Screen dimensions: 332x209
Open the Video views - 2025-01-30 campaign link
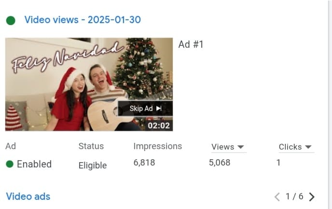tap(83, 20)
